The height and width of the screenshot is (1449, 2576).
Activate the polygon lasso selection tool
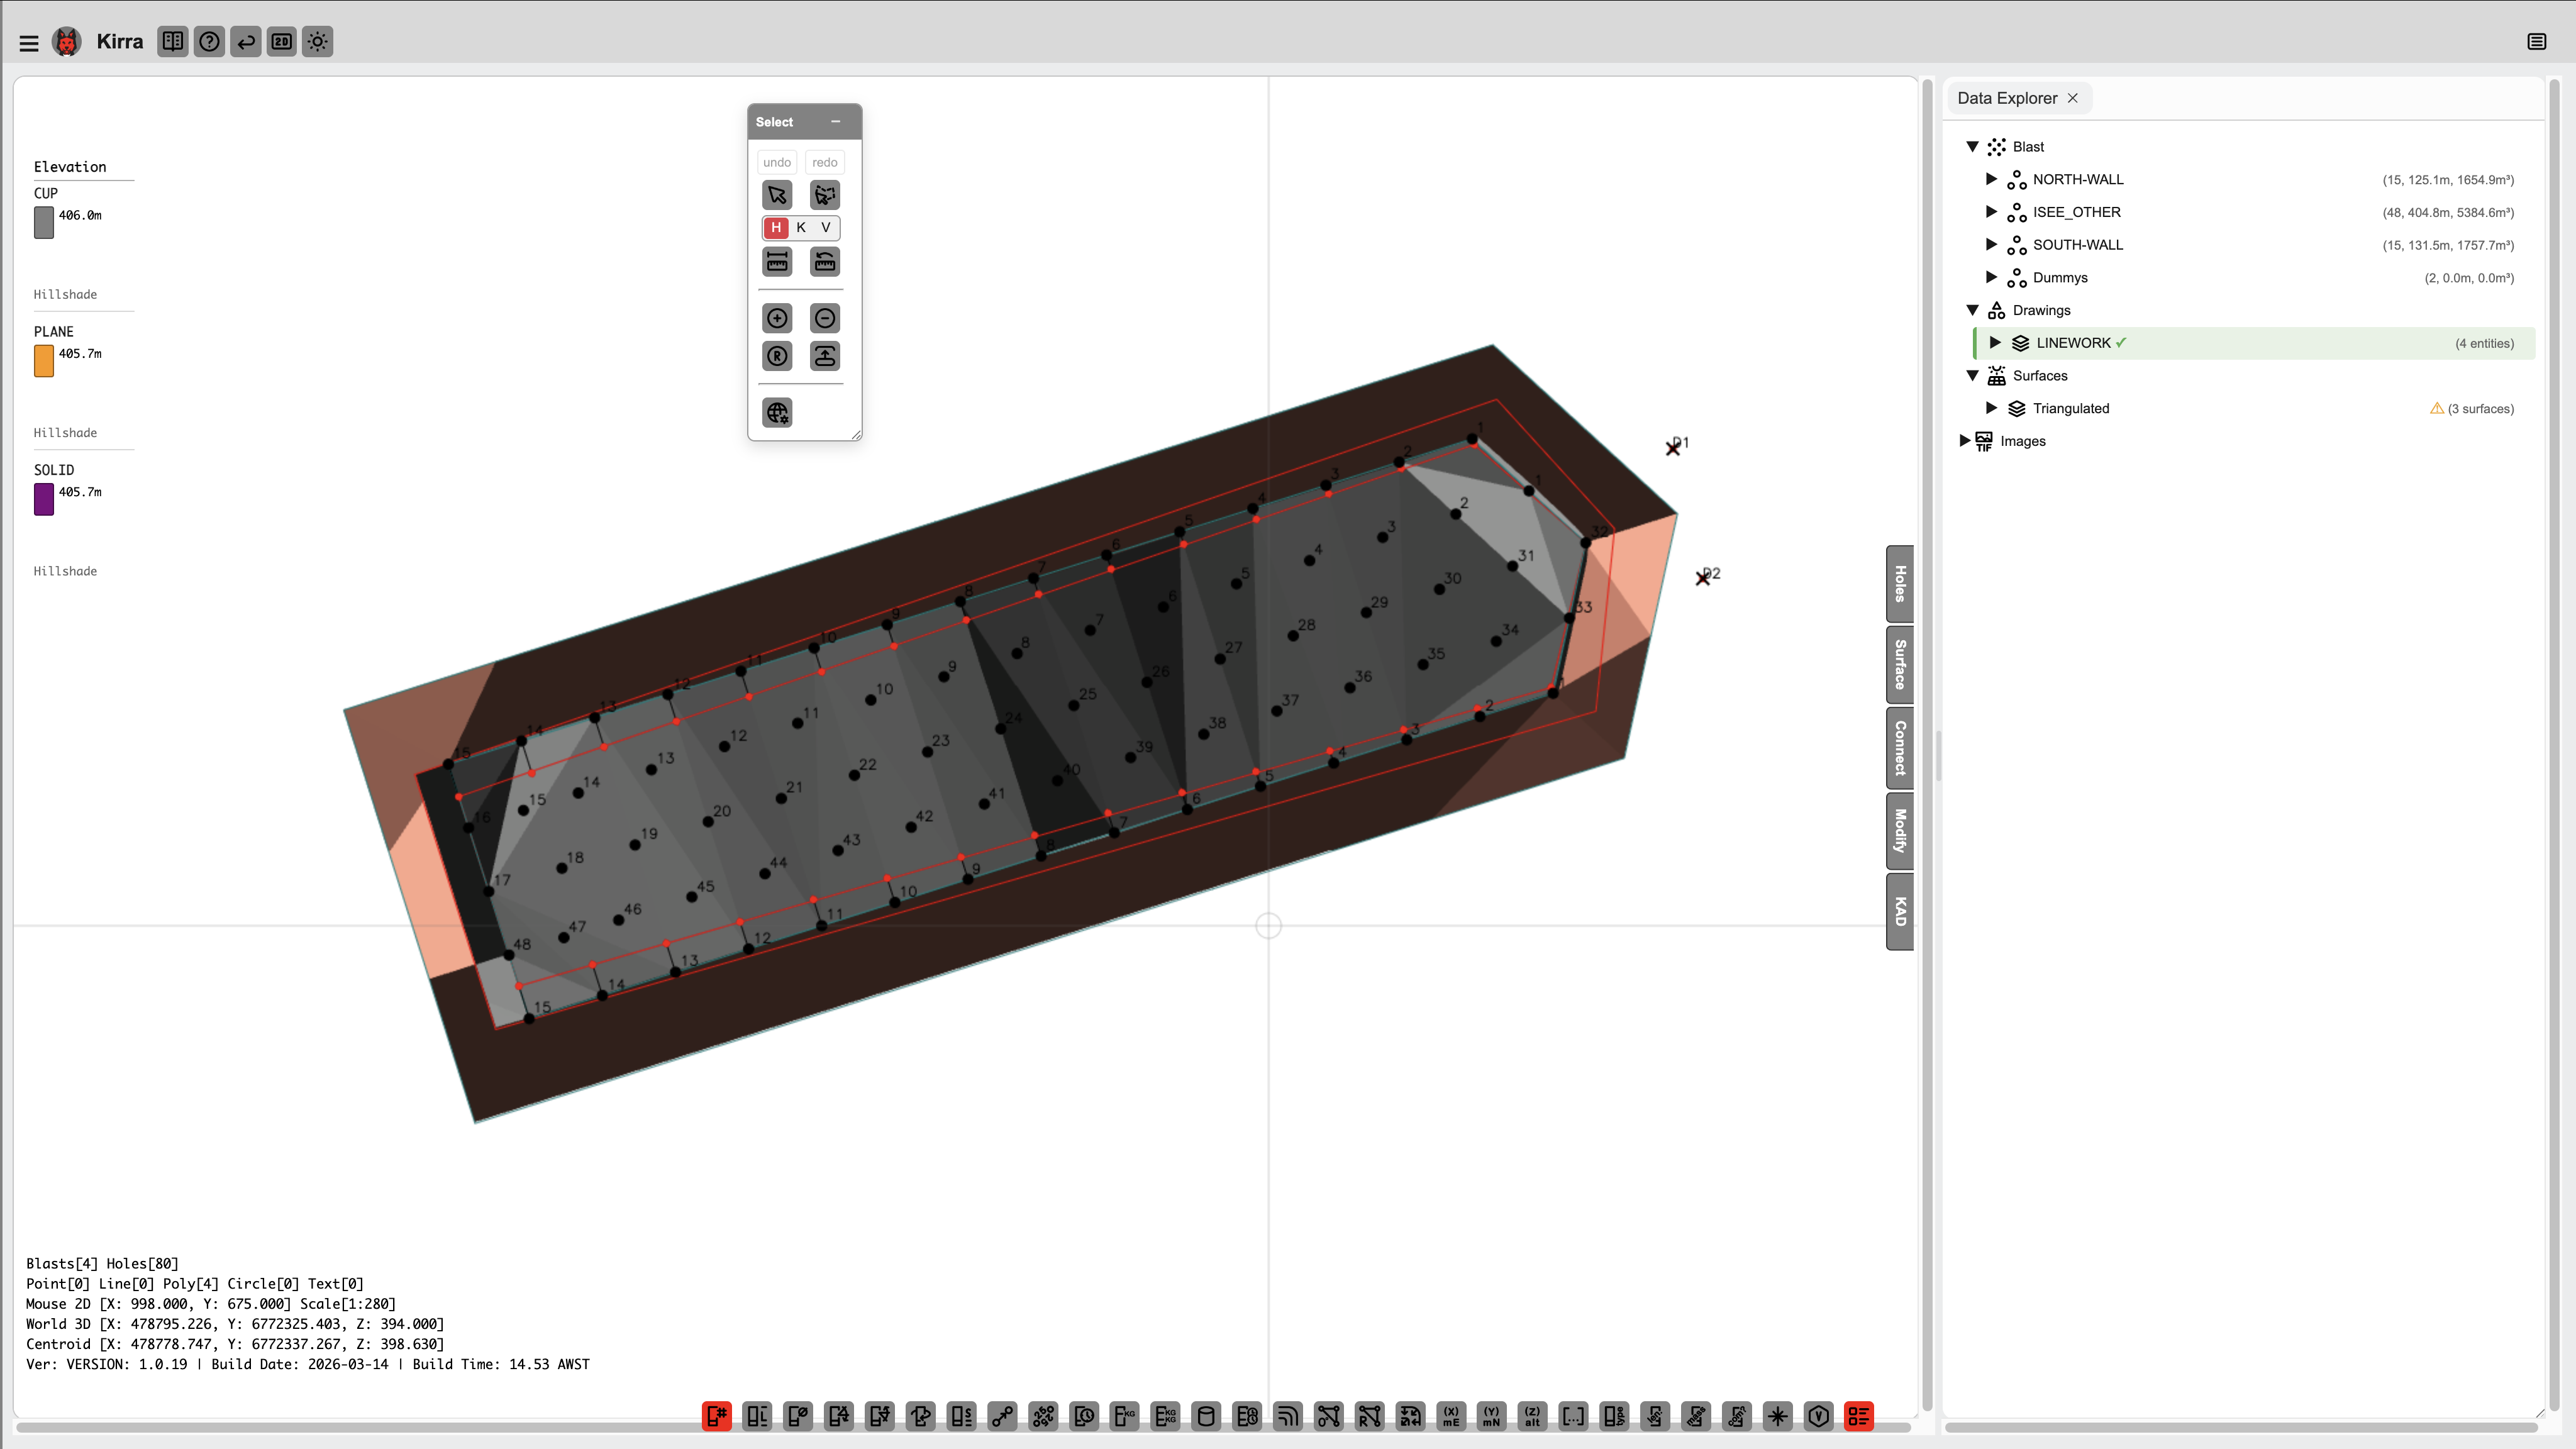coord(824,195)
